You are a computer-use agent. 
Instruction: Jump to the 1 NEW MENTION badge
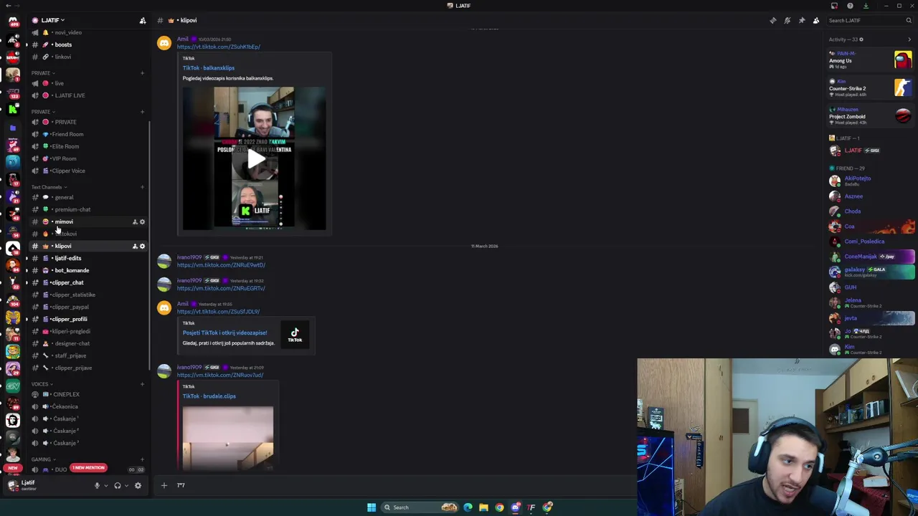(x=88, y=467)
